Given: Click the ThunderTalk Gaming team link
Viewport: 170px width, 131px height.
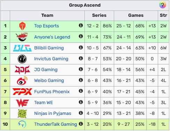Looking at the screenshot, I should click(56, 124).
